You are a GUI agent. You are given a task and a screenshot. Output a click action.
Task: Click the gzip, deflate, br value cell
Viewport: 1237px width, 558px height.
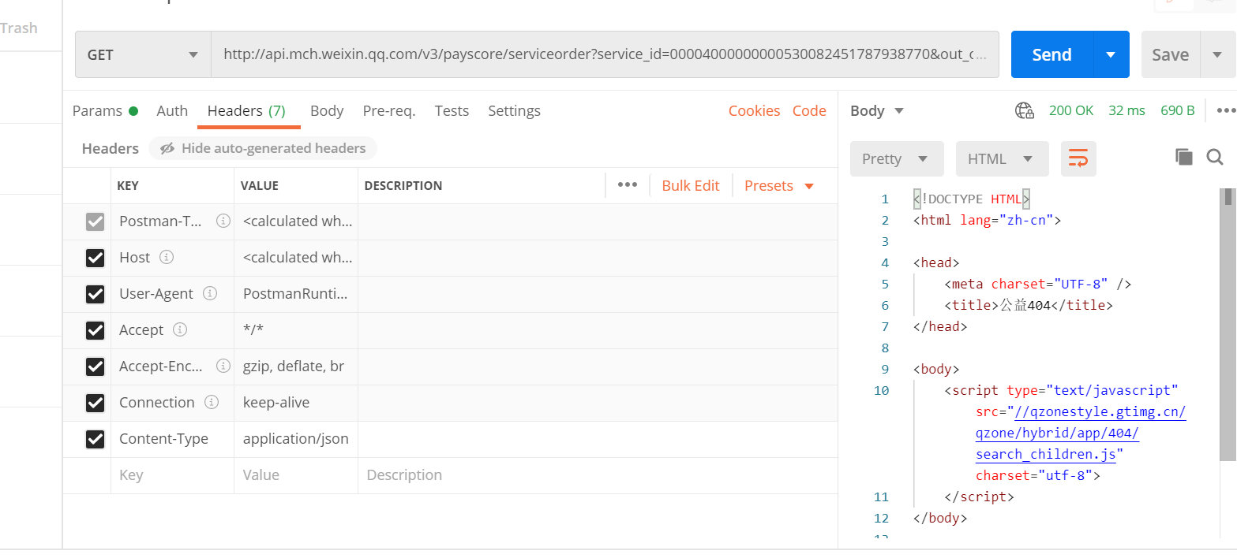pos(296,366)
